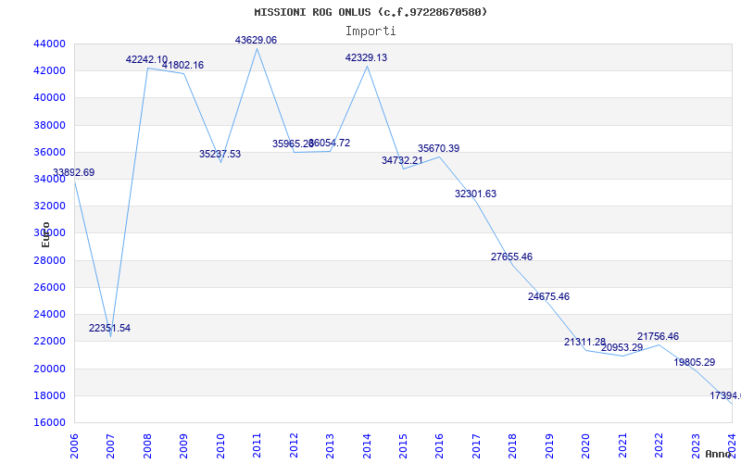Select the y-axis value 18000

49,395
